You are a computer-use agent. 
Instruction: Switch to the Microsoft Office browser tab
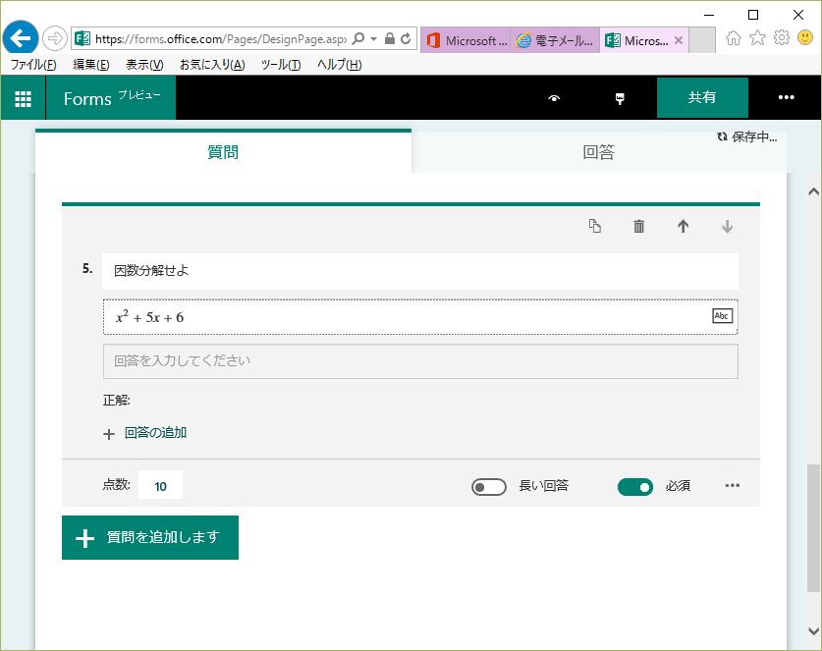[x=465, y=40]
